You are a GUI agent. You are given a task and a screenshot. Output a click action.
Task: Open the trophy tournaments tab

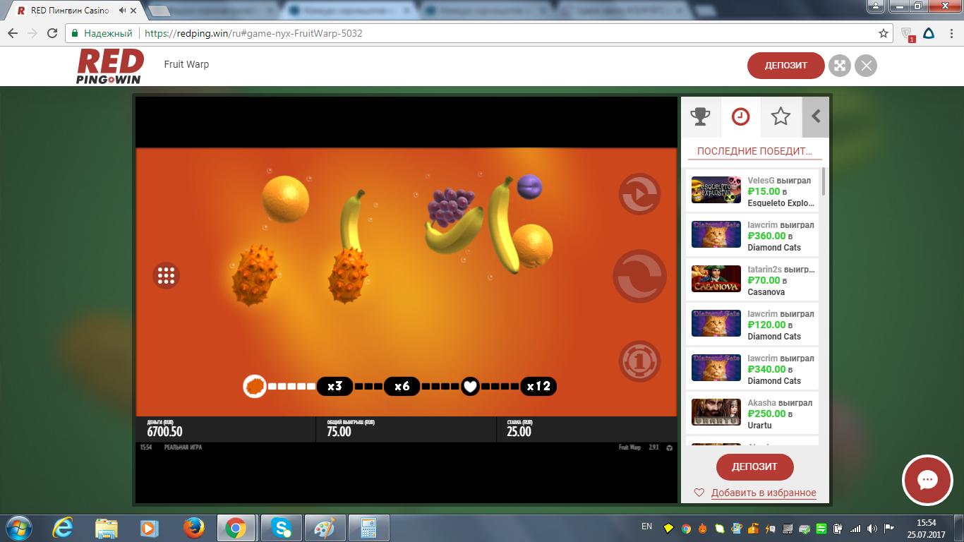point(700,116)
